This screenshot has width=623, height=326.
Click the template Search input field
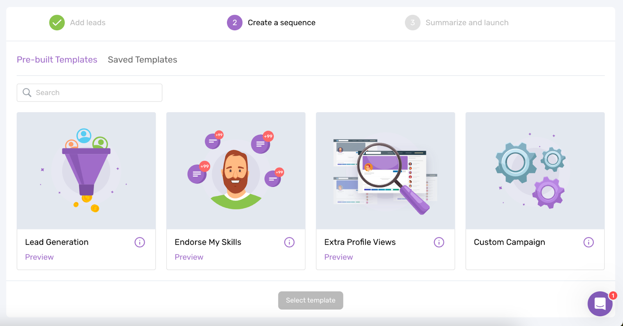(x=90, y=92)
